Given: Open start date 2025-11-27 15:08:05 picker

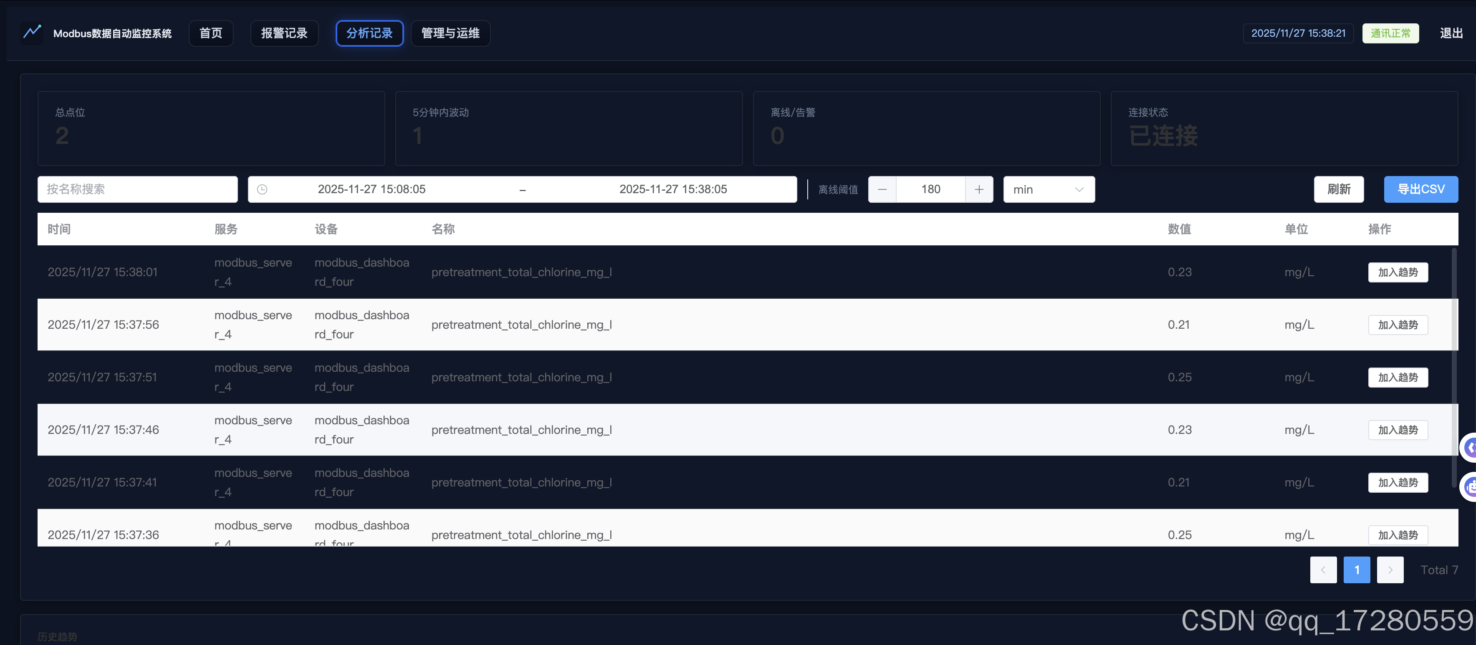Looking at the screenshot, I should click(371, 189).
